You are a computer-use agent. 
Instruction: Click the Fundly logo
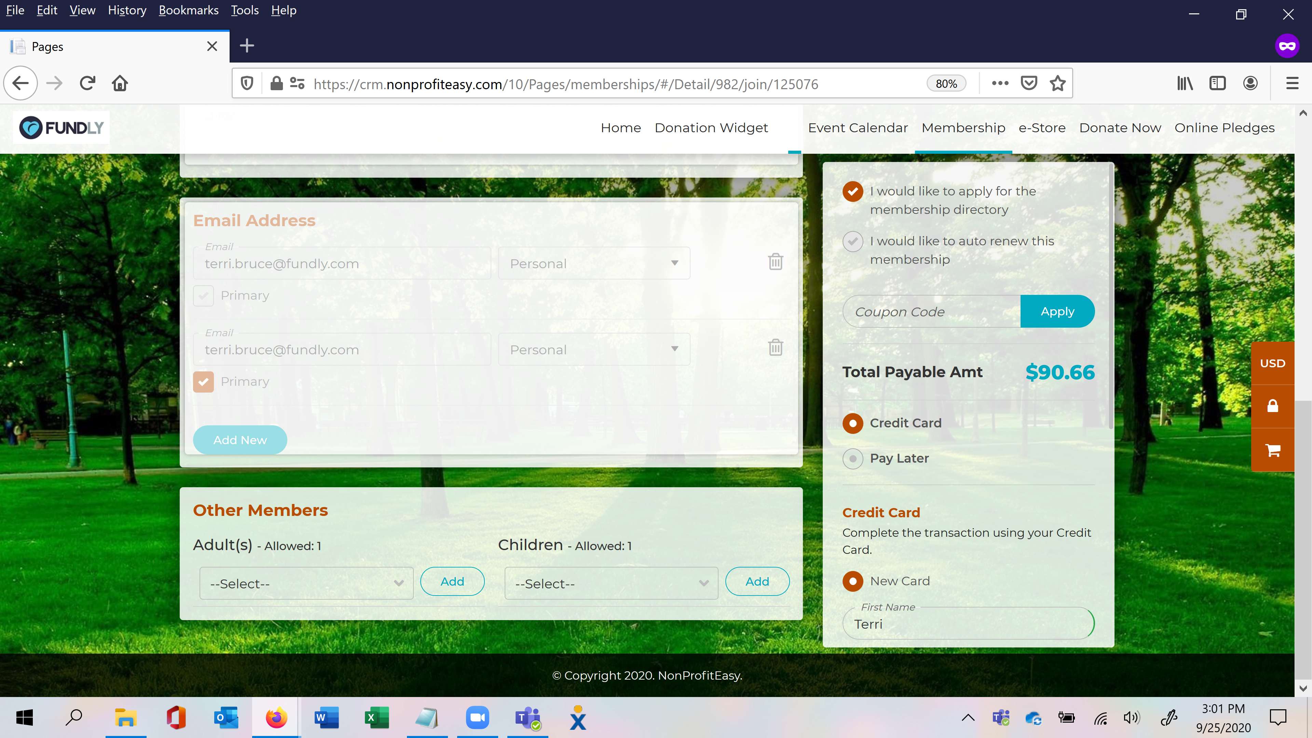[61, 127]
